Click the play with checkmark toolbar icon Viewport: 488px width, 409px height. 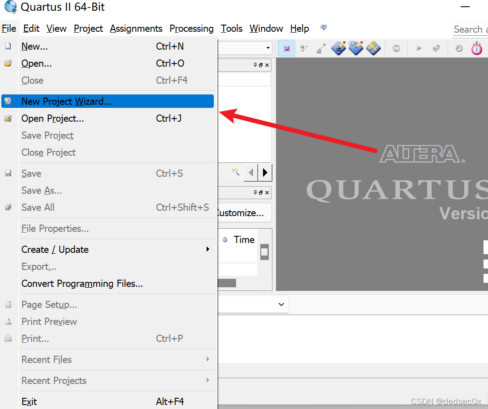point(436,48)
